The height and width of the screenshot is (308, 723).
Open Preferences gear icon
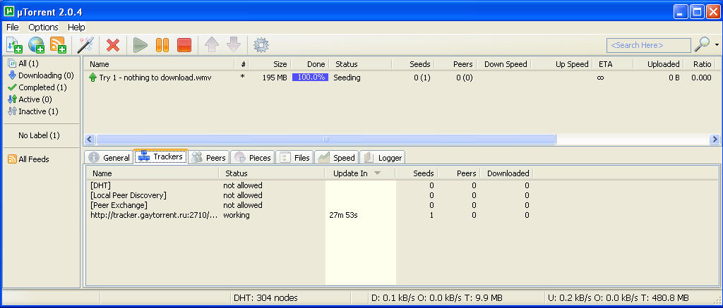point(261,45)
